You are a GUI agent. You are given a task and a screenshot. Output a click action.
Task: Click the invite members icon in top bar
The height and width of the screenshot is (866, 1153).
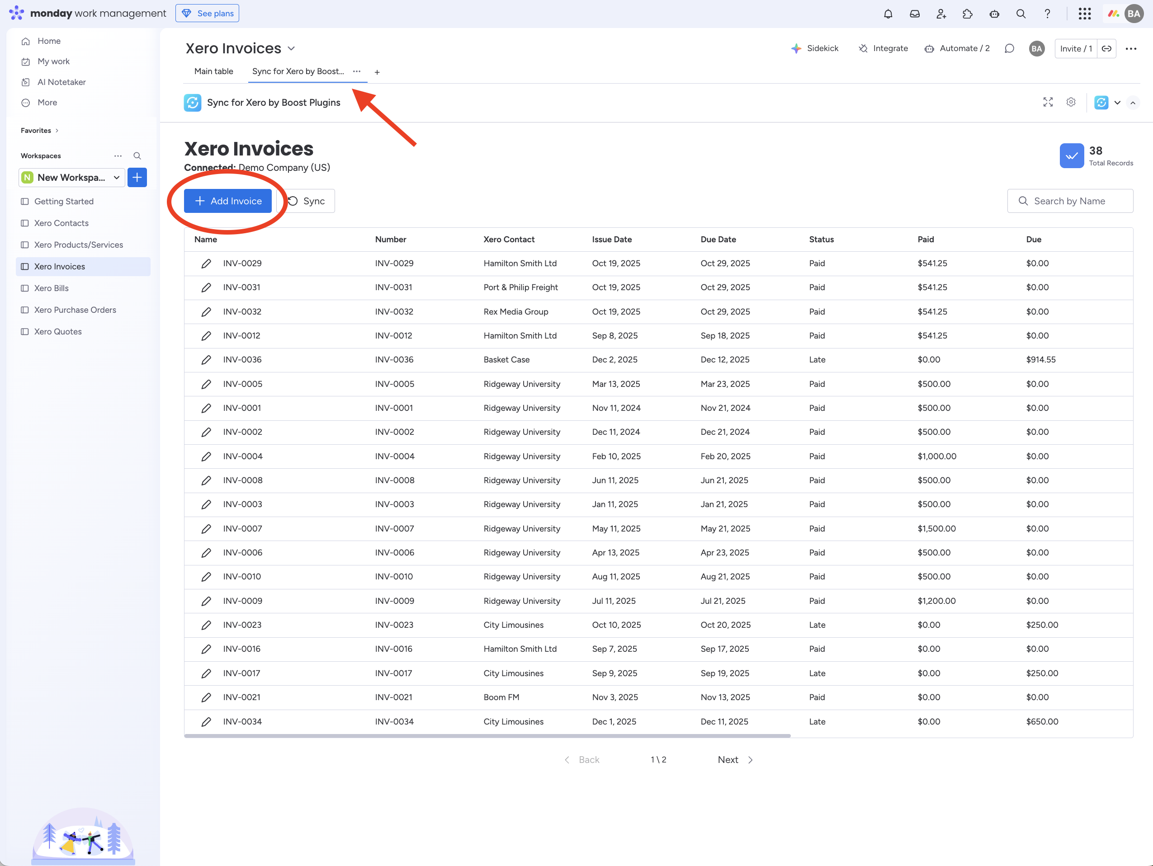pos(941,14)
